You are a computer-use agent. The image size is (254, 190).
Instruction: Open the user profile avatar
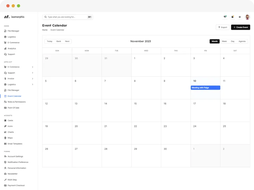click(247, 17)
